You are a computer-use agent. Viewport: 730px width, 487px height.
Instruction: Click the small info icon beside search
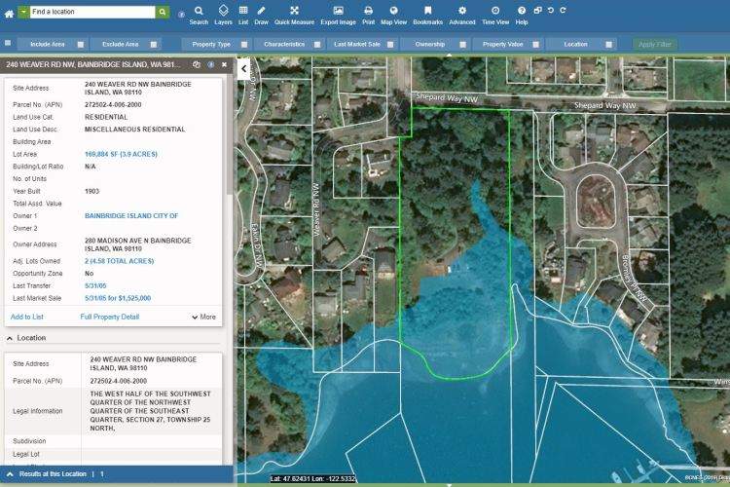(181, 15)
